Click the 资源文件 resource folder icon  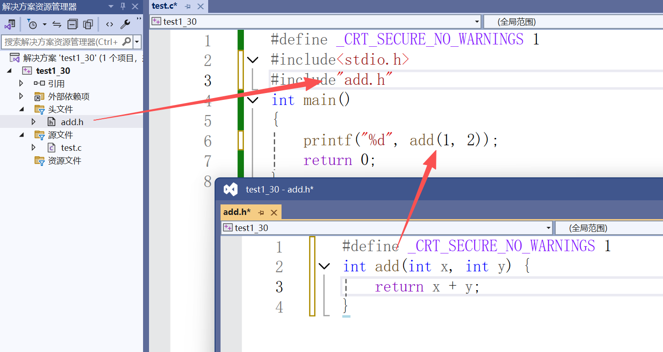pos(39,160)
